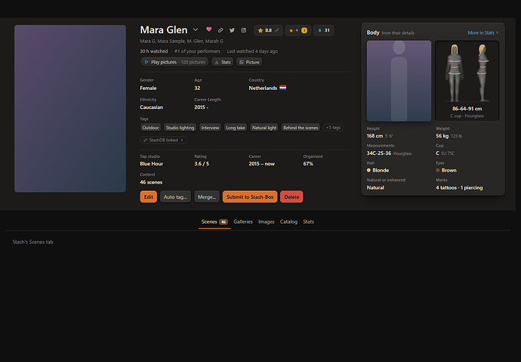
Task: Open the Auto tag... dialog
Action: (x=175, y=196)
